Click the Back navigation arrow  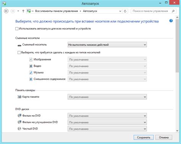6,11
